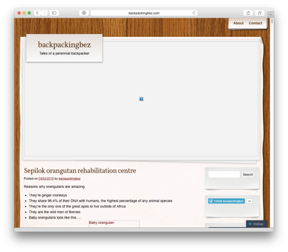Image resolution: width=288 pixels, height=252 pixels.
Task: Show all tabs overview
Action: coord(260,13)
